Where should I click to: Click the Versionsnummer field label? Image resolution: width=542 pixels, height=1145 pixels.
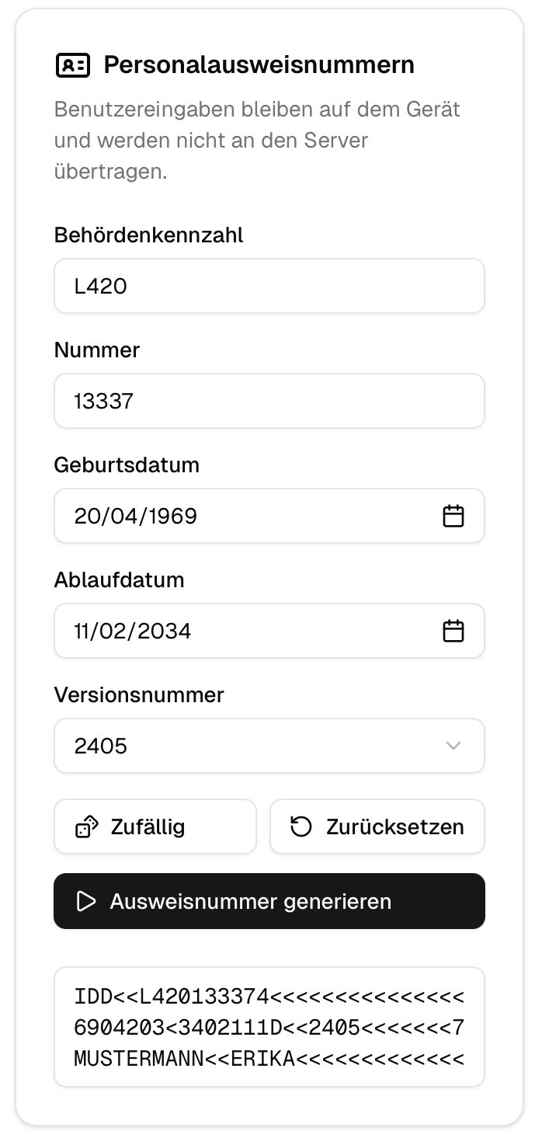click(x=139, y=694)
